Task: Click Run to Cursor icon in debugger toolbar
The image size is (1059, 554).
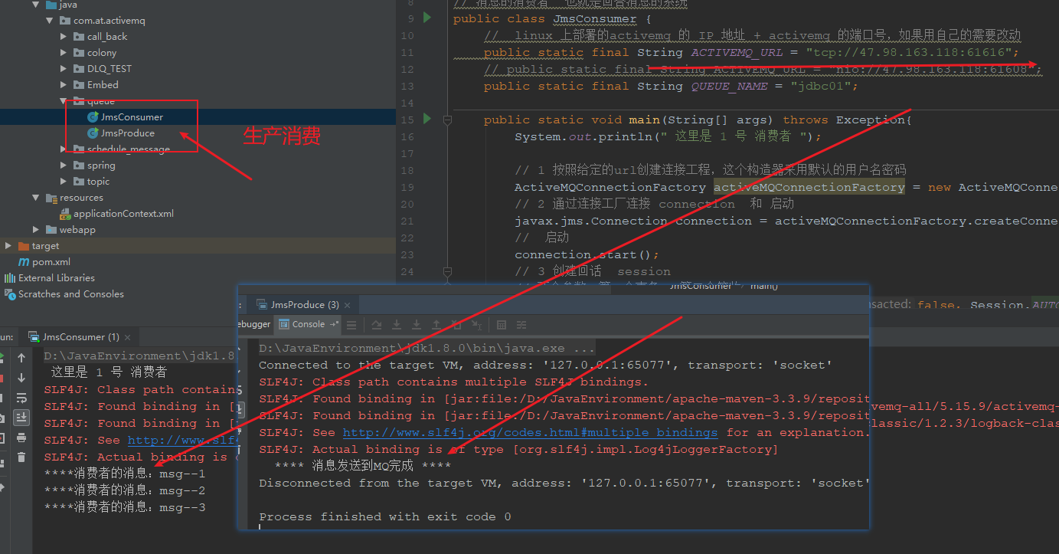Action: [476, 325]
